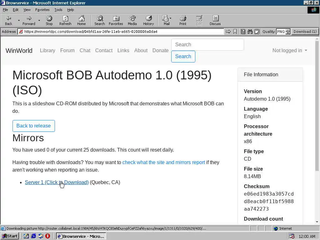This screenshot has height=240, width=320.
Task: Go back with the Back toolbar button
Action: pyautogui.click(x=8, y=20)
